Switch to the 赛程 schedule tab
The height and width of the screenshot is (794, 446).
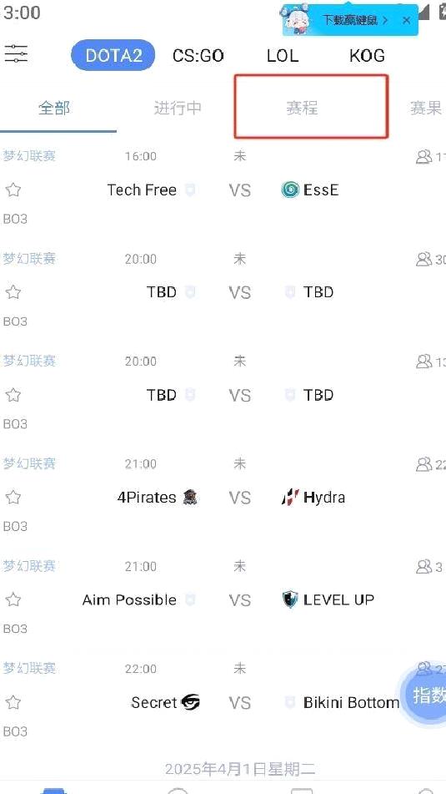point(302,108)
